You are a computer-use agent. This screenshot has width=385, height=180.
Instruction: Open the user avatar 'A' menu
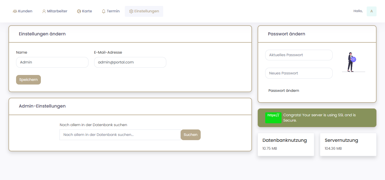(x=371, y=11)
